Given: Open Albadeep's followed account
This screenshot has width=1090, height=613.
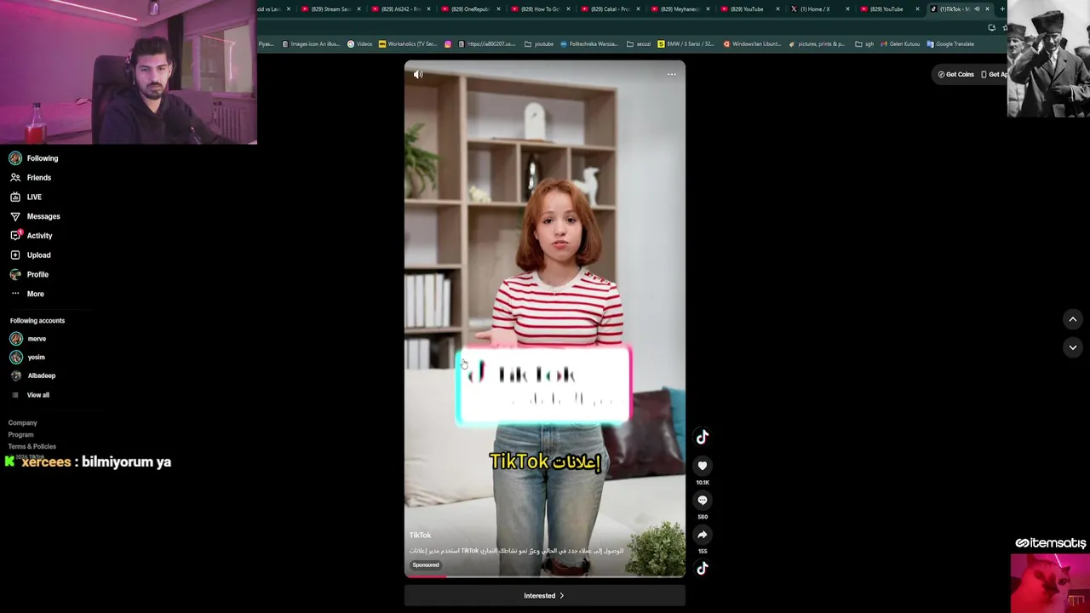Looking at the screenshot, I should (x=33, y=375).
